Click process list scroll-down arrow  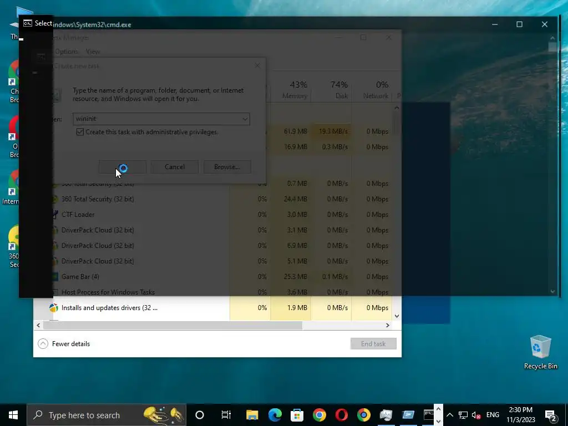397,316
